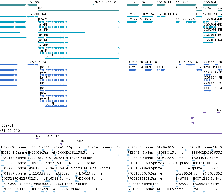Select the jar-PK protein label
This screenshot has height=193, width=222.
pyautogui.click(x=45, y=93)
